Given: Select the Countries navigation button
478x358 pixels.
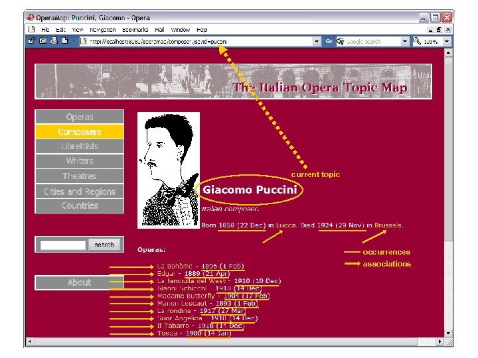Looking at the screenshot, I should pos(80,206).
